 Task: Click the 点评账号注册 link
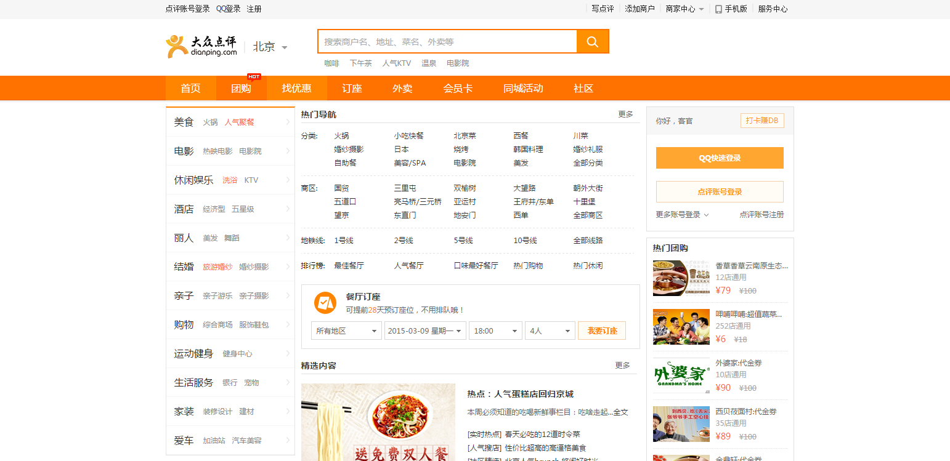coord(761,215)
